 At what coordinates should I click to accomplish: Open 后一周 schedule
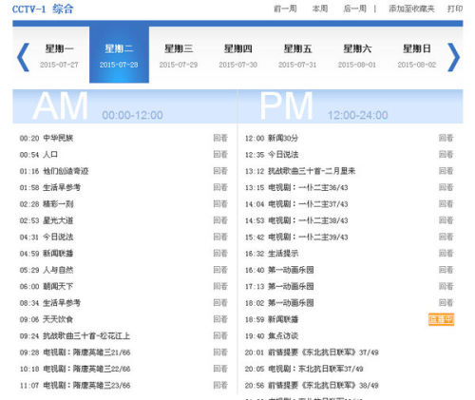[x=354, y=9]
